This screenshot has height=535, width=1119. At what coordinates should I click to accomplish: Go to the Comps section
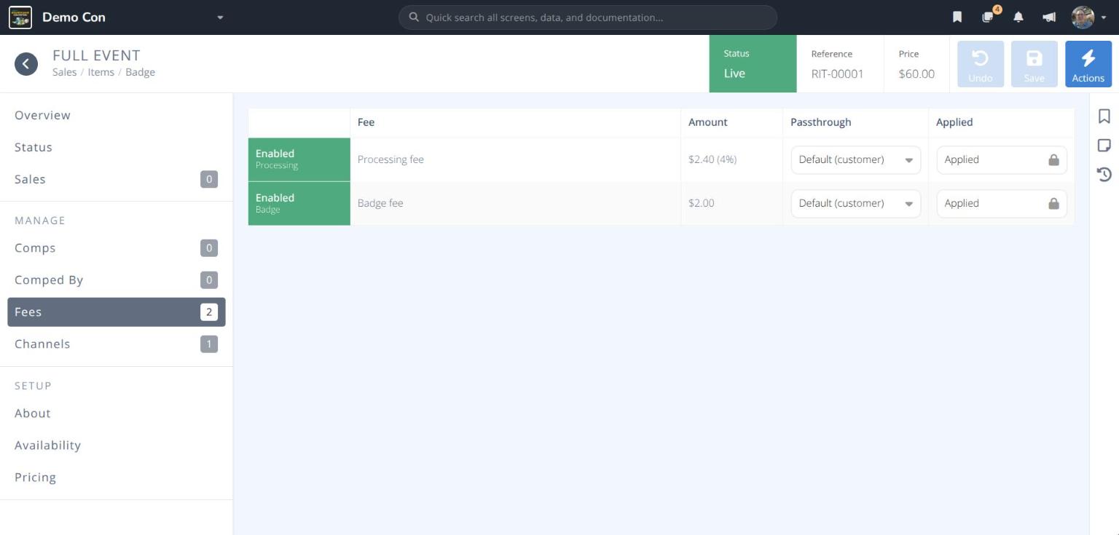(x=117, y=247)
